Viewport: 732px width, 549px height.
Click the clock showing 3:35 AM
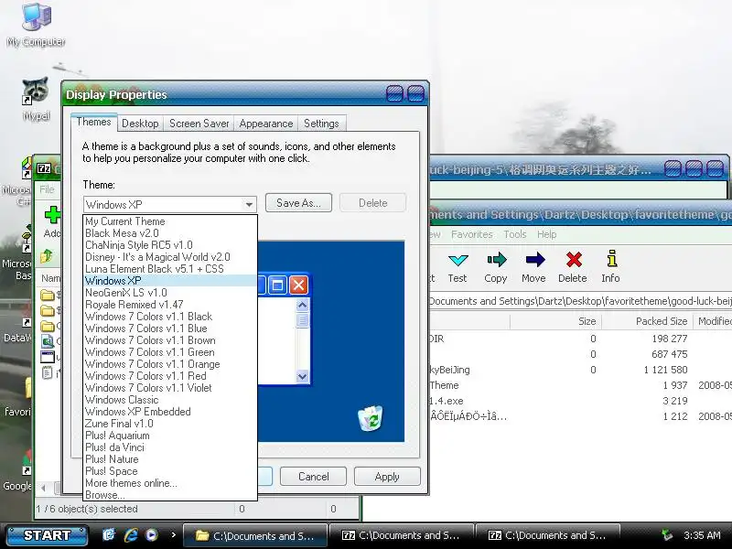(x=702, y=535)
